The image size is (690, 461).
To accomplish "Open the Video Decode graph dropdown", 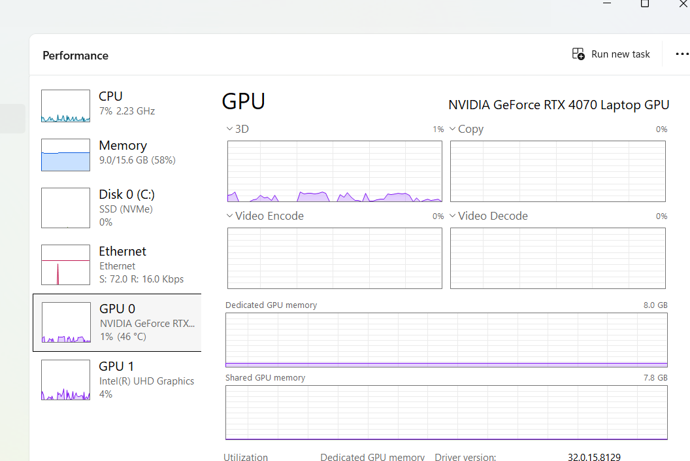I will point(452,216).
